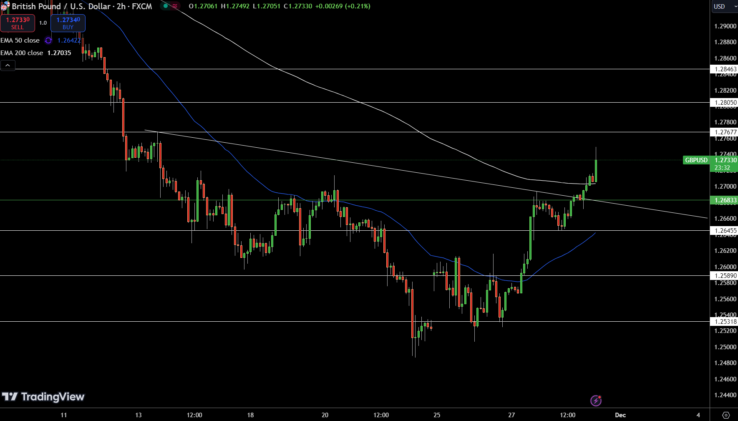738x421 pixels.
Task: Click the 1.25890 horizontal line price label
Action: (x=724, y=276)
